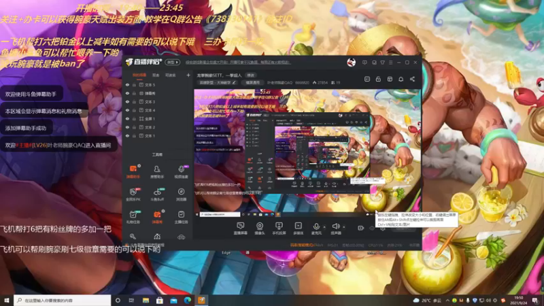544x306 pixels.
Task: Select the active orange scene tab
Action: click(x=139, y=75)
